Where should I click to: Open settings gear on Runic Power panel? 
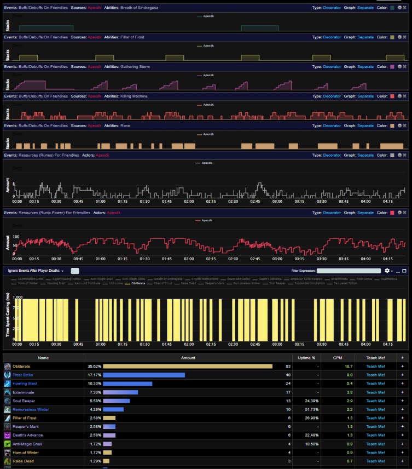pyautogui.click(x=399, y=213)
